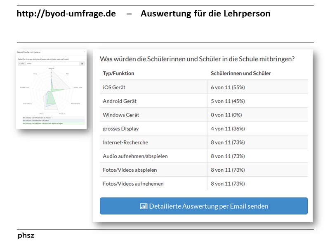Viewport: 330px width, 247px height.
Task: Click the Windows Gerät 0% result value
Action: (x=226, y=114)
